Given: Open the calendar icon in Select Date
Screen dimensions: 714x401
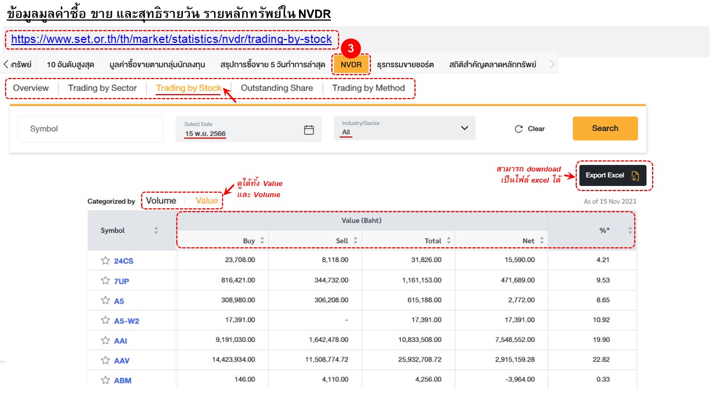Looking at the screenshot, I should click(309, 129).
